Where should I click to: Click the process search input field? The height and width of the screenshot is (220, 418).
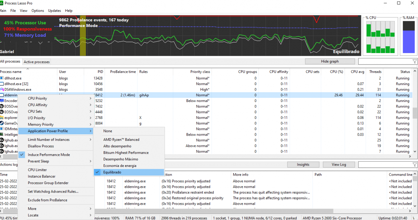click(385, 61)
